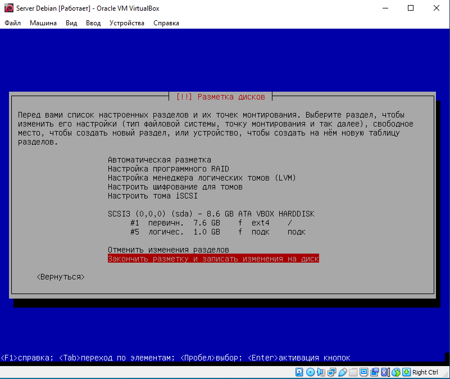This screenshot has height=379, width=450.
Task: Select Отменить изменения разделов
Action: click(x=169, y=249)
